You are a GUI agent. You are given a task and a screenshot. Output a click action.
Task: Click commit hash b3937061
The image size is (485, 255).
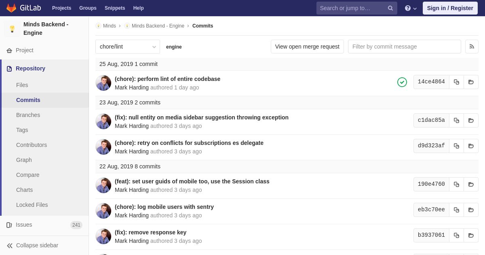point(431,235)
